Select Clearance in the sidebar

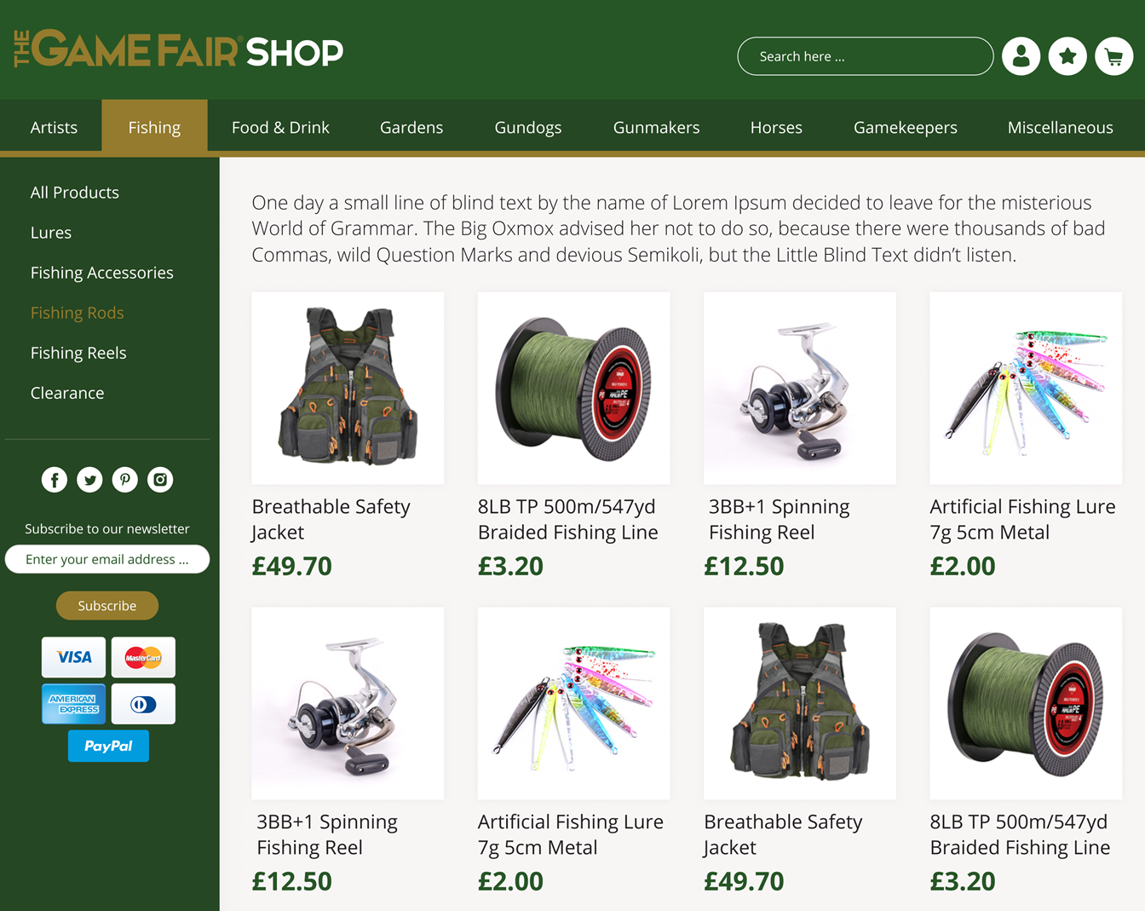tap(67, 393)
